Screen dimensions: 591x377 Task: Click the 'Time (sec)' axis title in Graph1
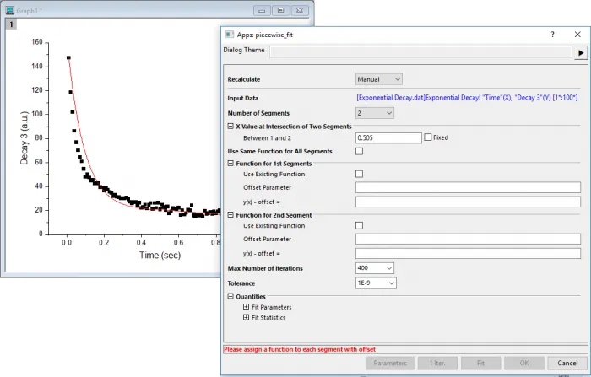click(x=160, y=256)
